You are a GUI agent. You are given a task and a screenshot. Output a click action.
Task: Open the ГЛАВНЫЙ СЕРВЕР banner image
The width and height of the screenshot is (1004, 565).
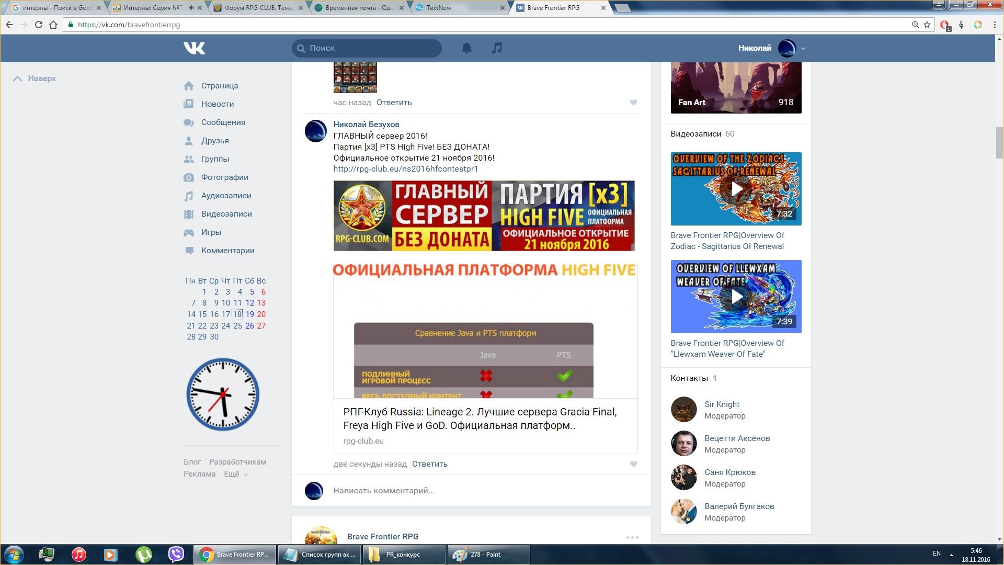(484, 216)
